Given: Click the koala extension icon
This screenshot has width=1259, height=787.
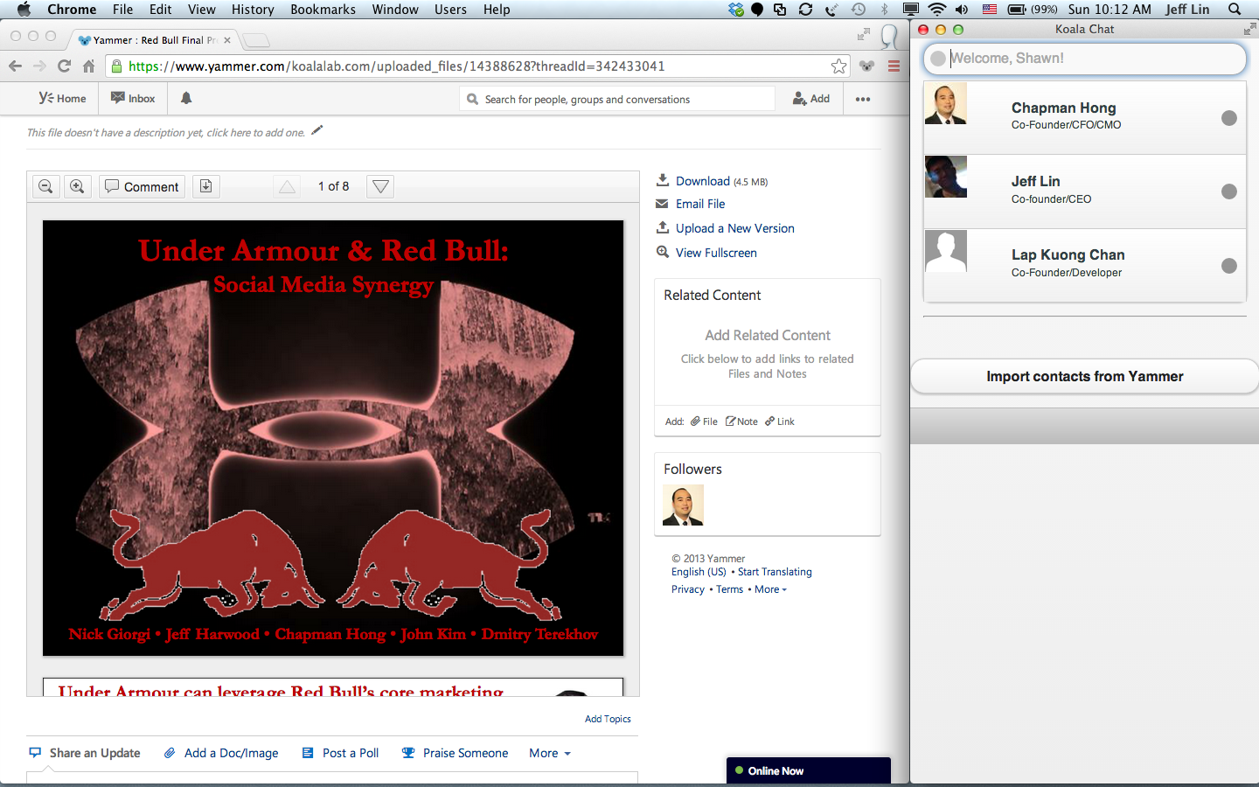Looking at the screenshot, I should pos(866,66).
